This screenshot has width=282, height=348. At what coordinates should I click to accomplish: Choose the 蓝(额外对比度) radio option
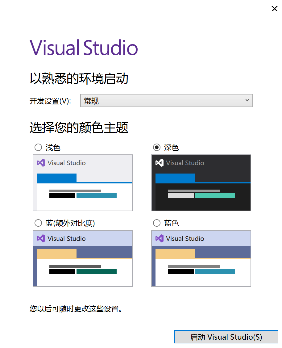(x=38, y=223)
